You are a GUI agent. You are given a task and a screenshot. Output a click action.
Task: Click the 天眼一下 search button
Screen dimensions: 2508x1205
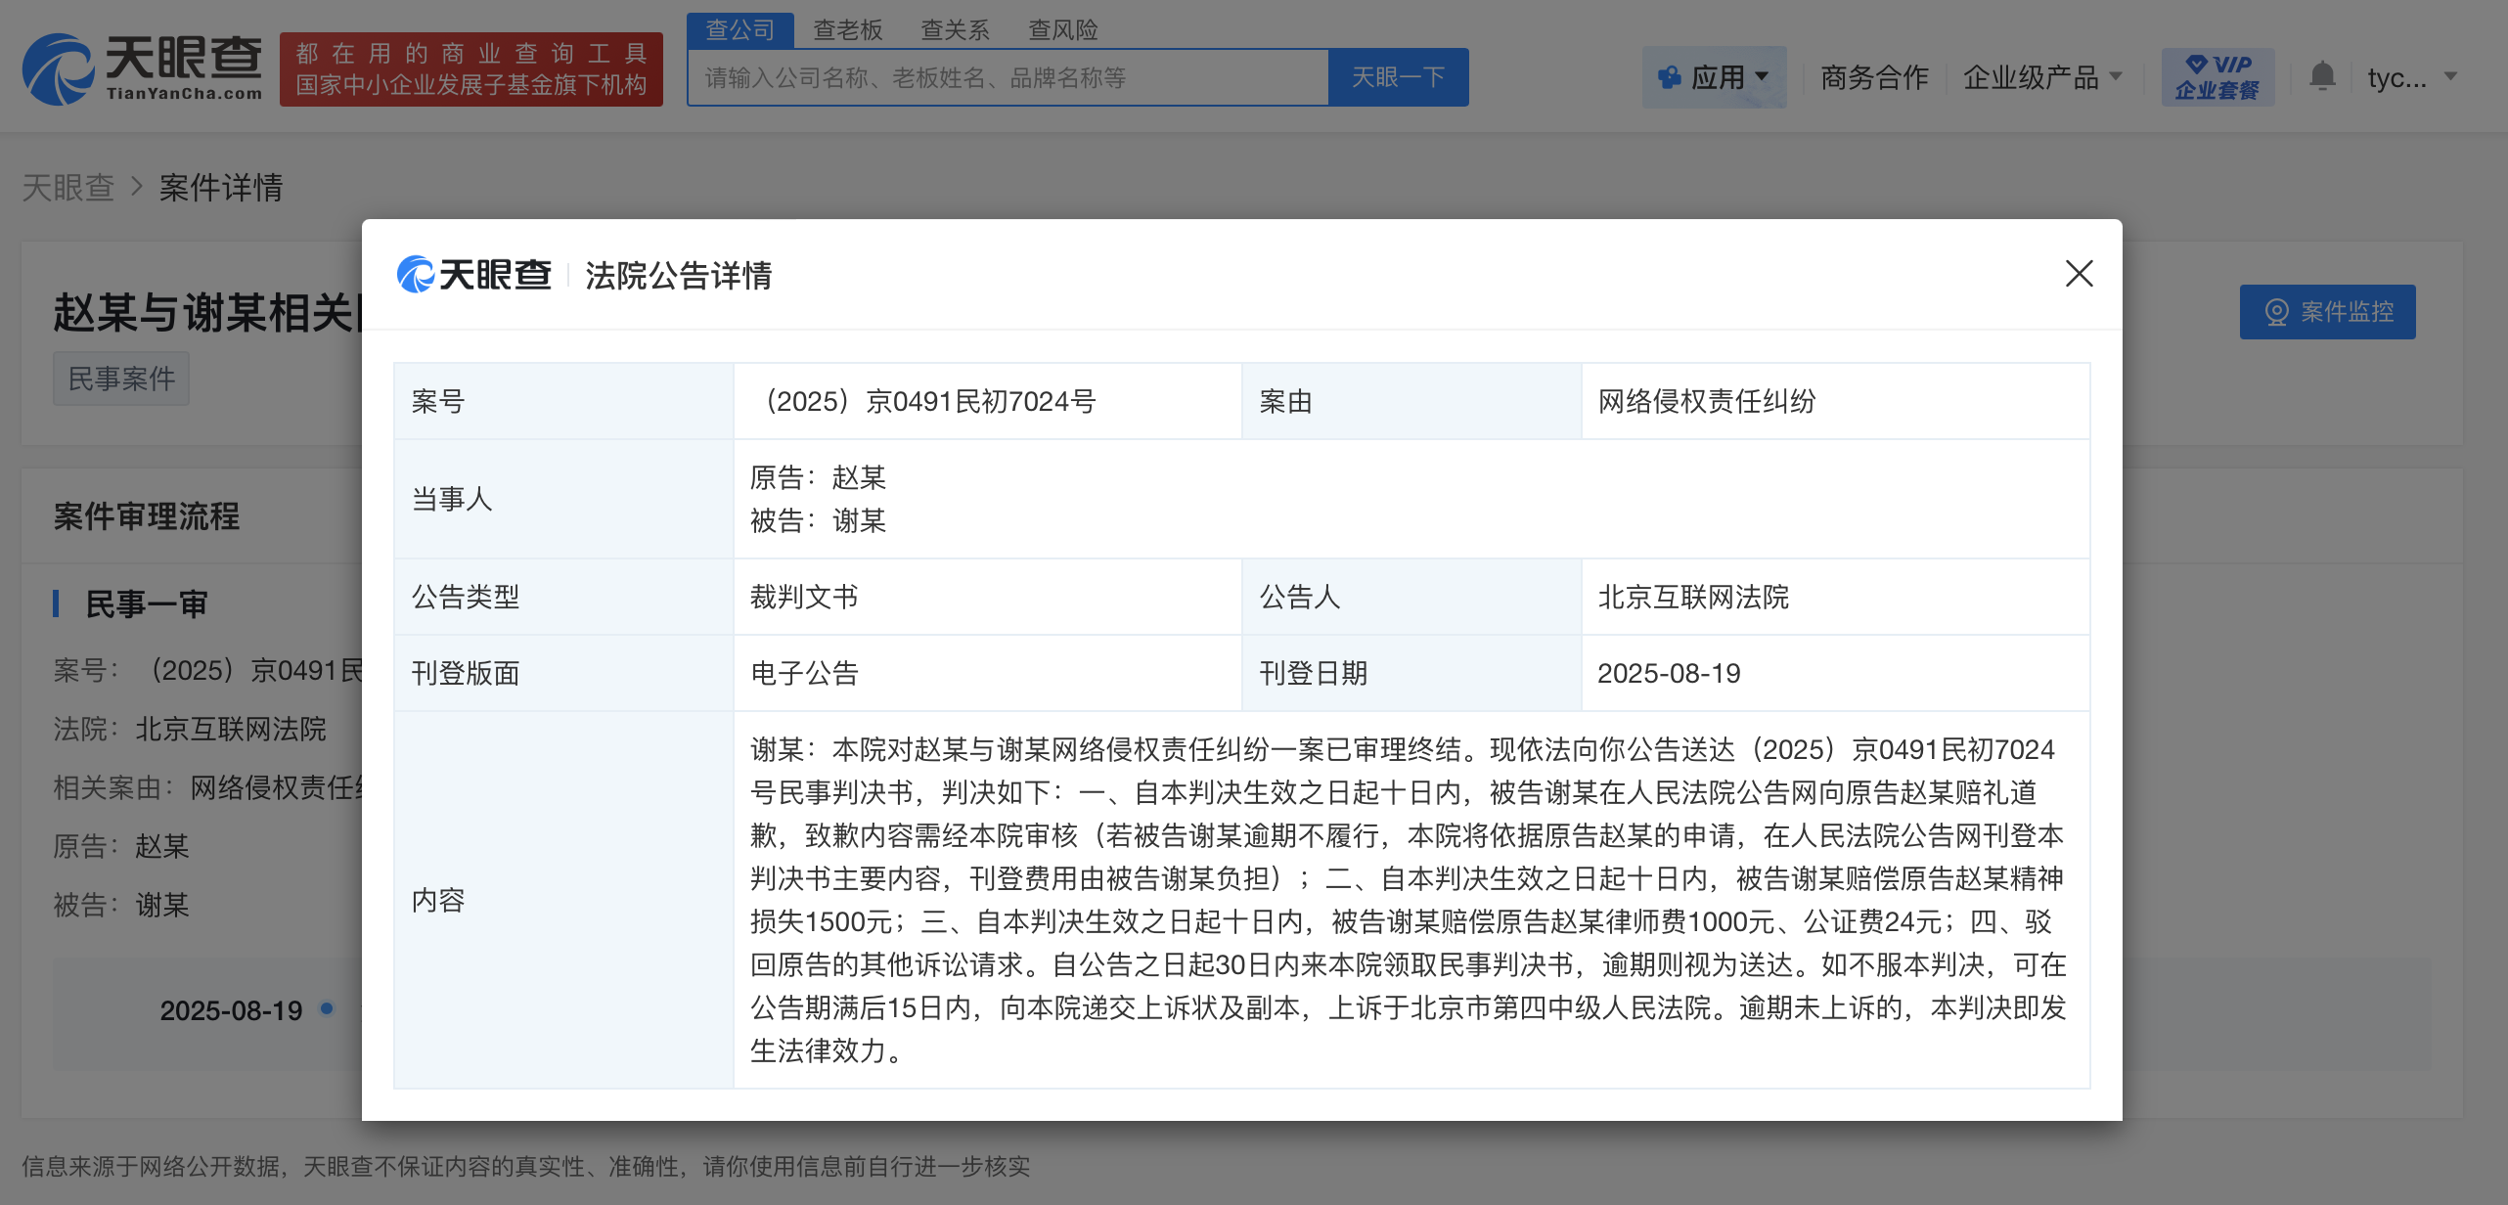point(1398,77)
